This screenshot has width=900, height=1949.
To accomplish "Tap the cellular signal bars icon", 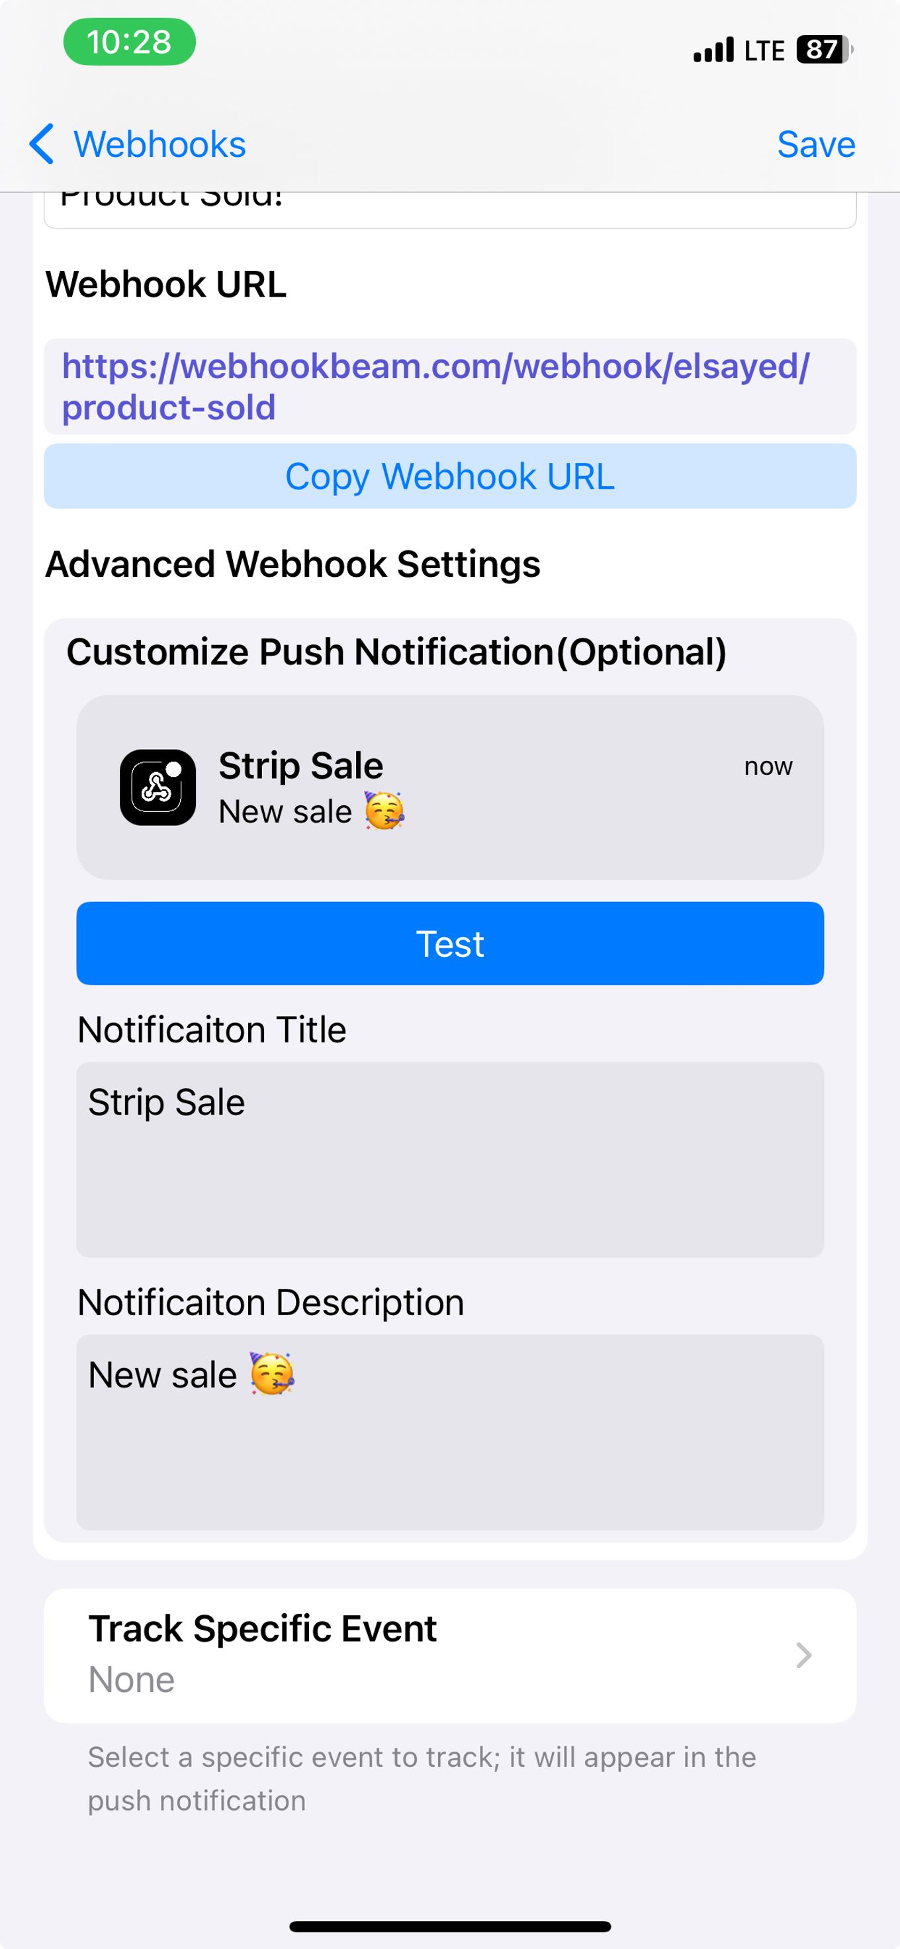I will click(713, 49).
